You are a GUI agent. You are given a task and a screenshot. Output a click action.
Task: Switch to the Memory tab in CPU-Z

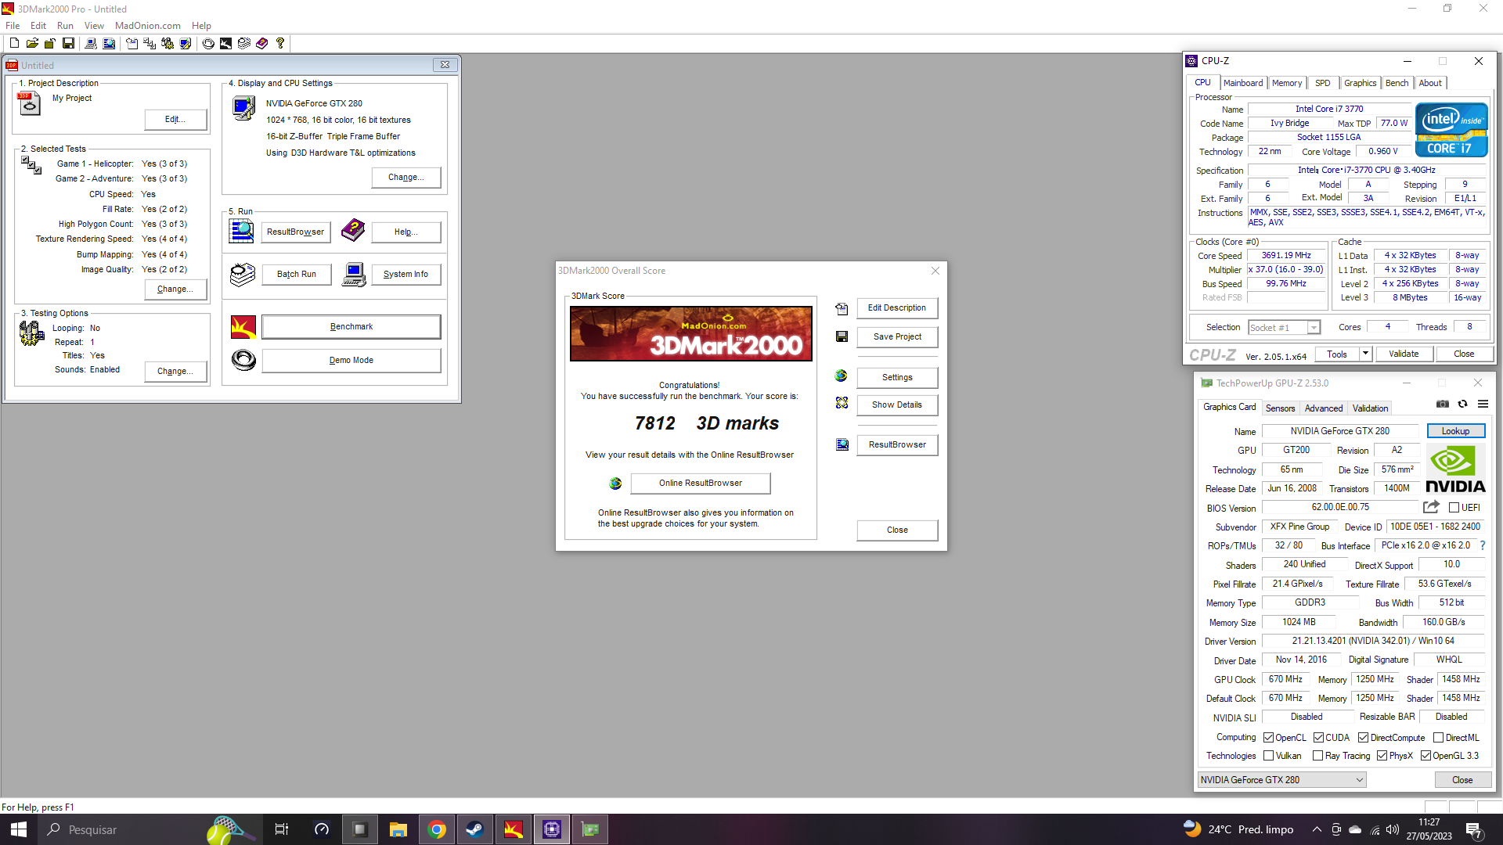pyautogui.click(x=1287, y=83)
